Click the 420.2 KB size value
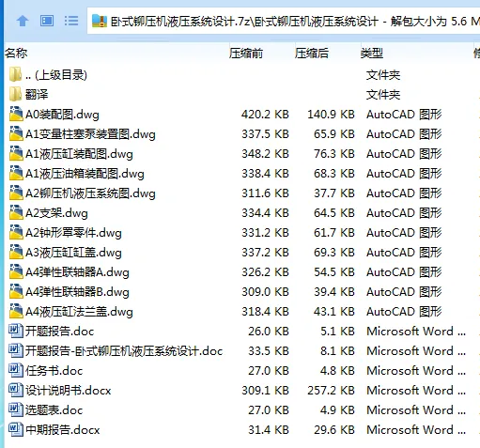 pos(265,115)
